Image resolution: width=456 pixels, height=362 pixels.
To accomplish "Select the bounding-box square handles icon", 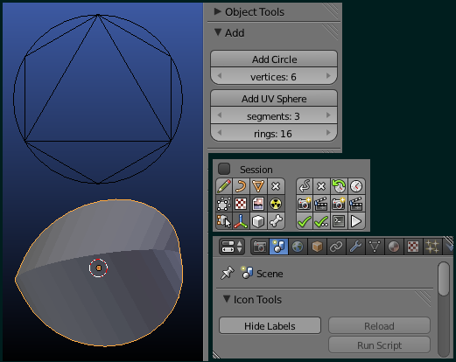I will (x=224, y=204).
